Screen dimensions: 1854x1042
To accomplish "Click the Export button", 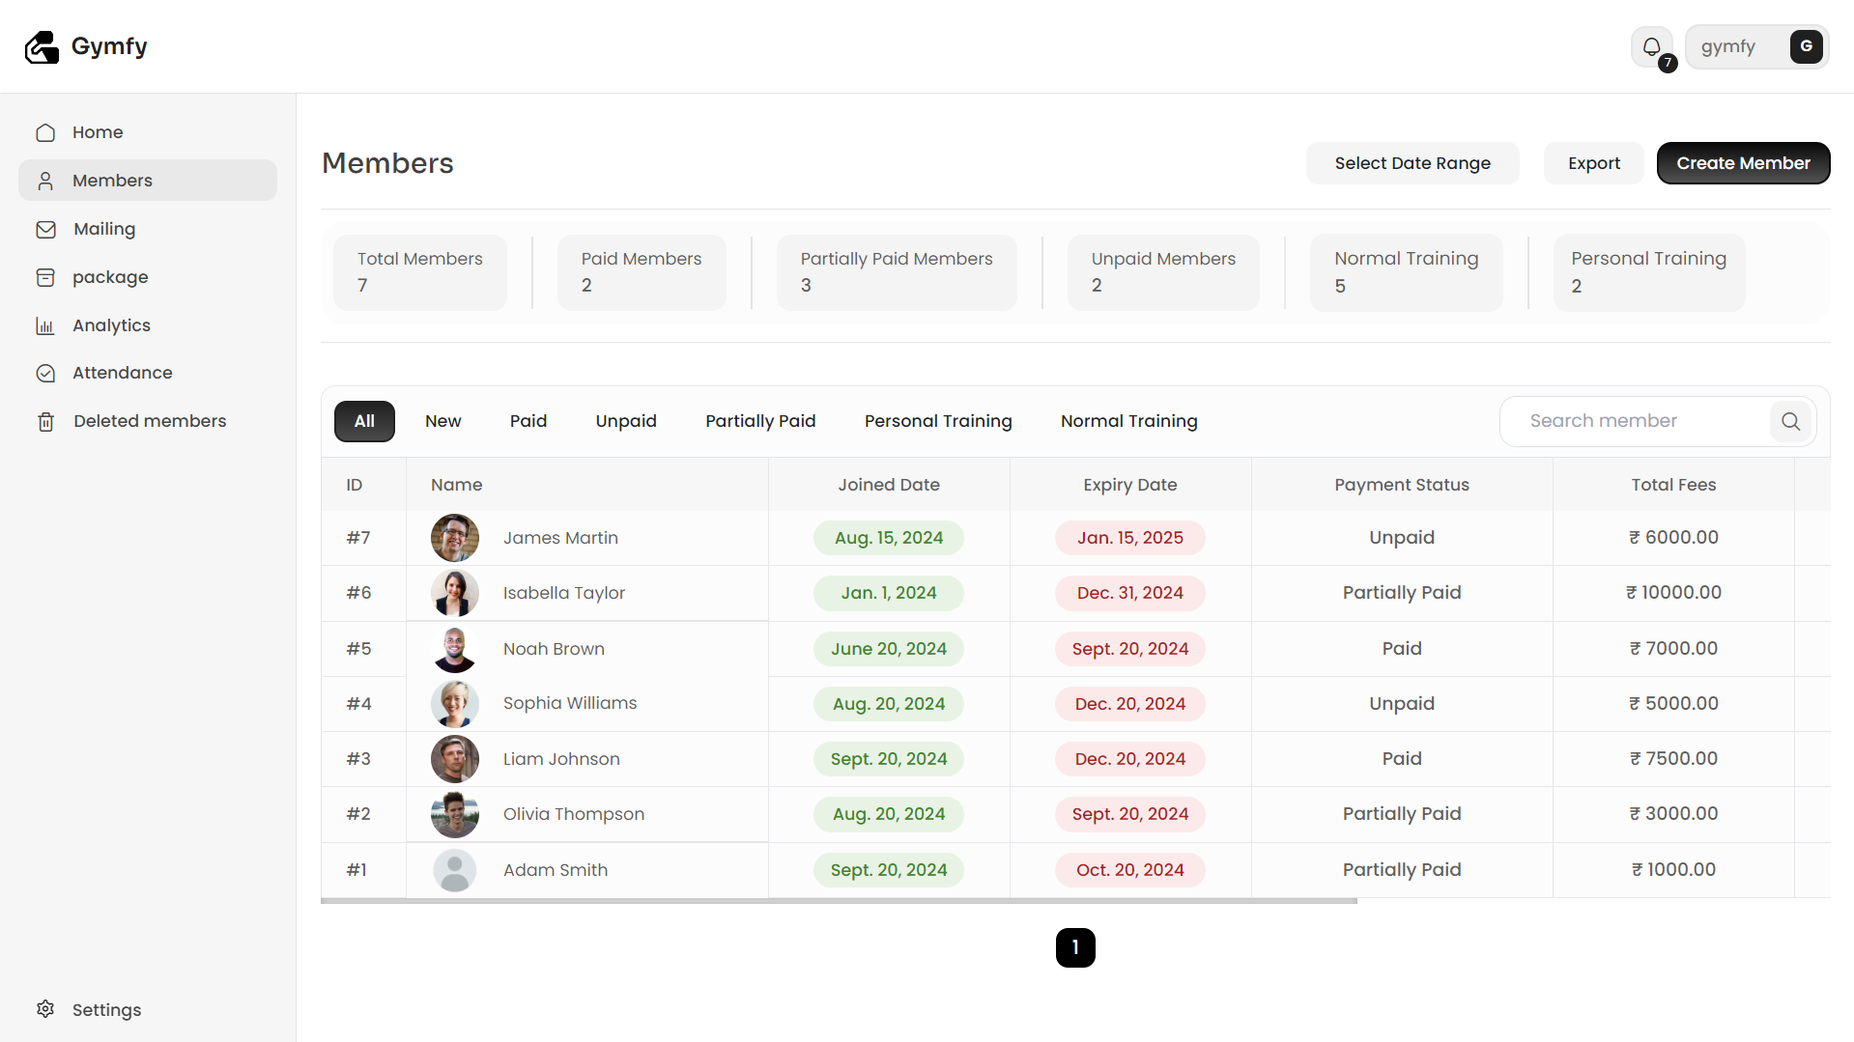I will pyautogui.click(x=1593, y=163).
